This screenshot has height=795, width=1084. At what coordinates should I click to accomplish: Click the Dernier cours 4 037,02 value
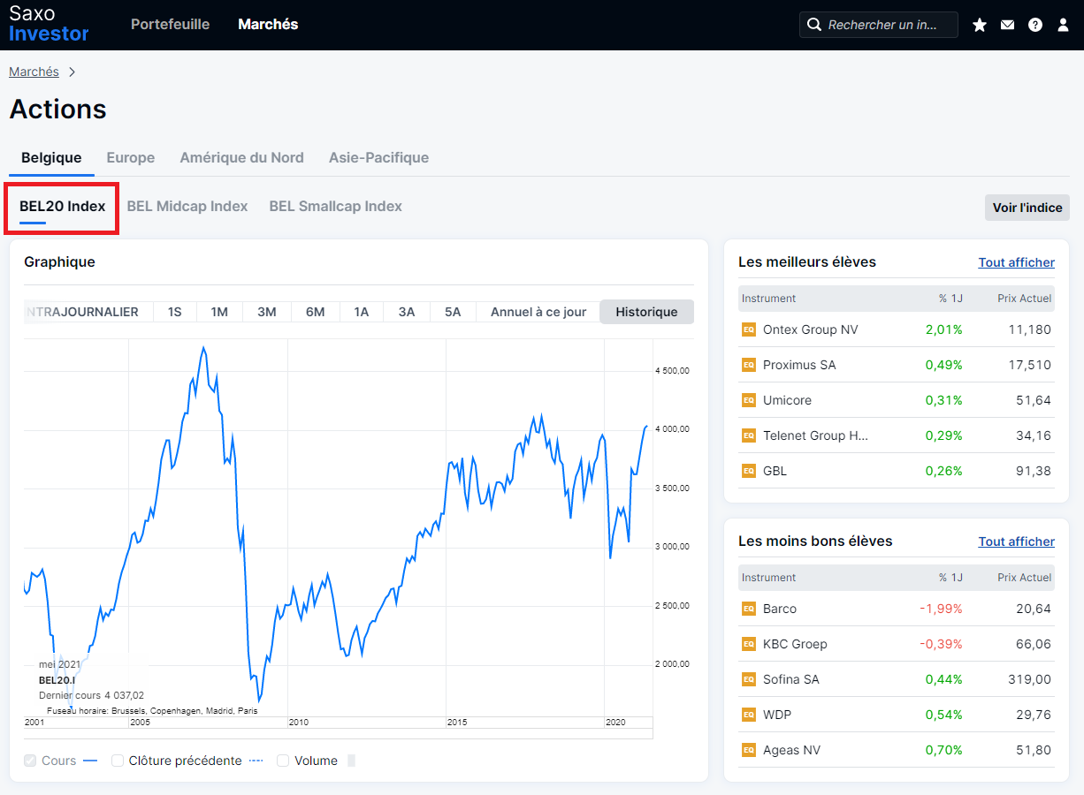[x=124, y=696]
